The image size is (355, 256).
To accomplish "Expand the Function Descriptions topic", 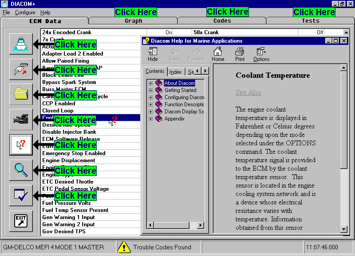I will [x=151, y=104].
